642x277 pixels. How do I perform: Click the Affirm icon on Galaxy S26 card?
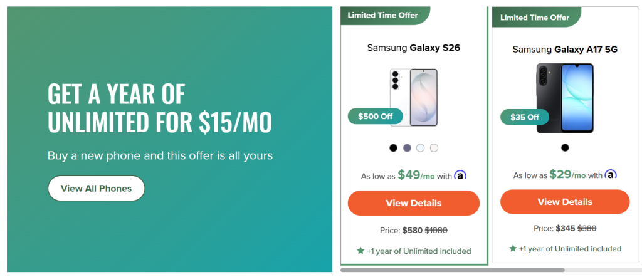(x=460, y=175)
